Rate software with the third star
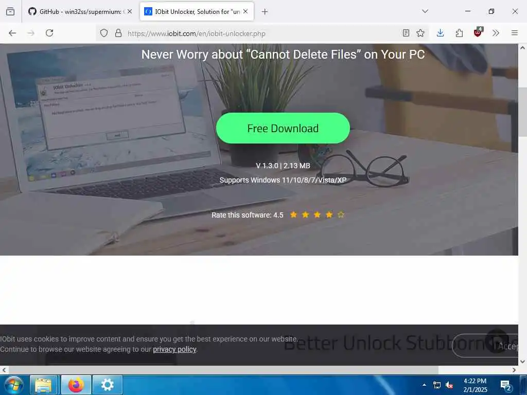This screenshot has width=527, height=395. tap(317, 214)
